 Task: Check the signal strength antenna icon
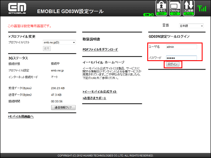click(x=202, y=8)
